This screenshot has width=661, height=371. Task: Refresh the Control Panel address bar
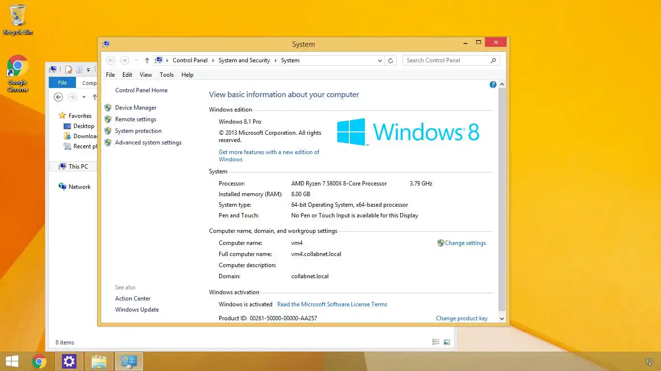pyautogui.click(x=391, y=60)
